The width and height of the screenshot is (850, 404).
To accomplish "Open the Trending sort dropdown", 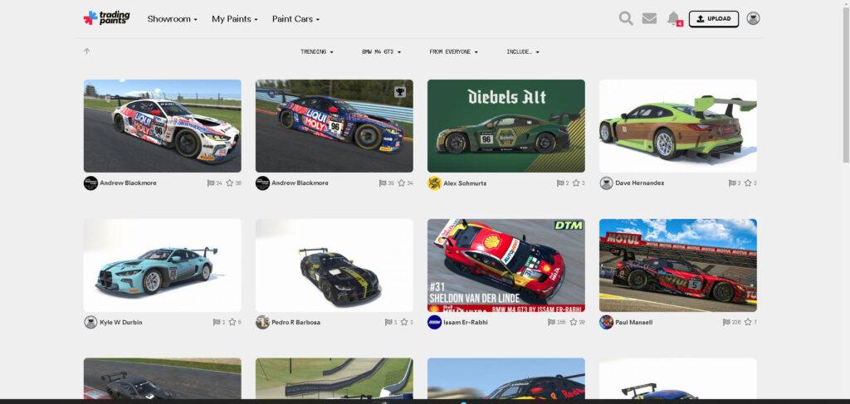I will tap(317, 52).
